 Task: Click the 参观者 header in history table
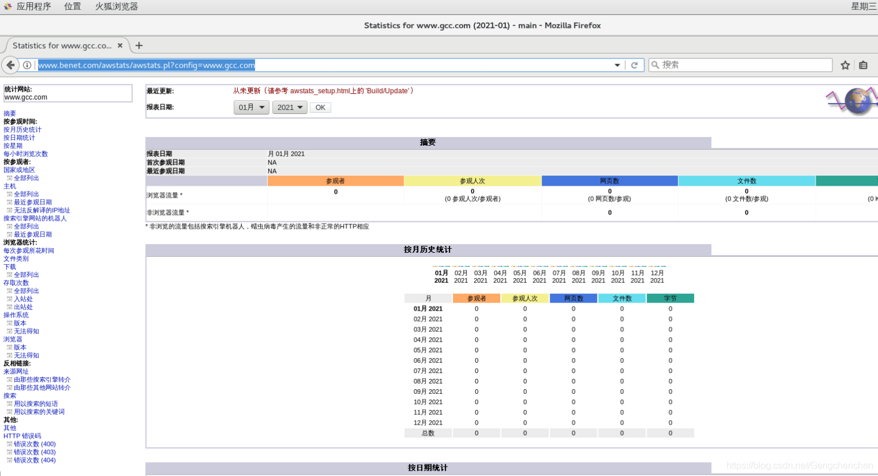tap(477, 298)
